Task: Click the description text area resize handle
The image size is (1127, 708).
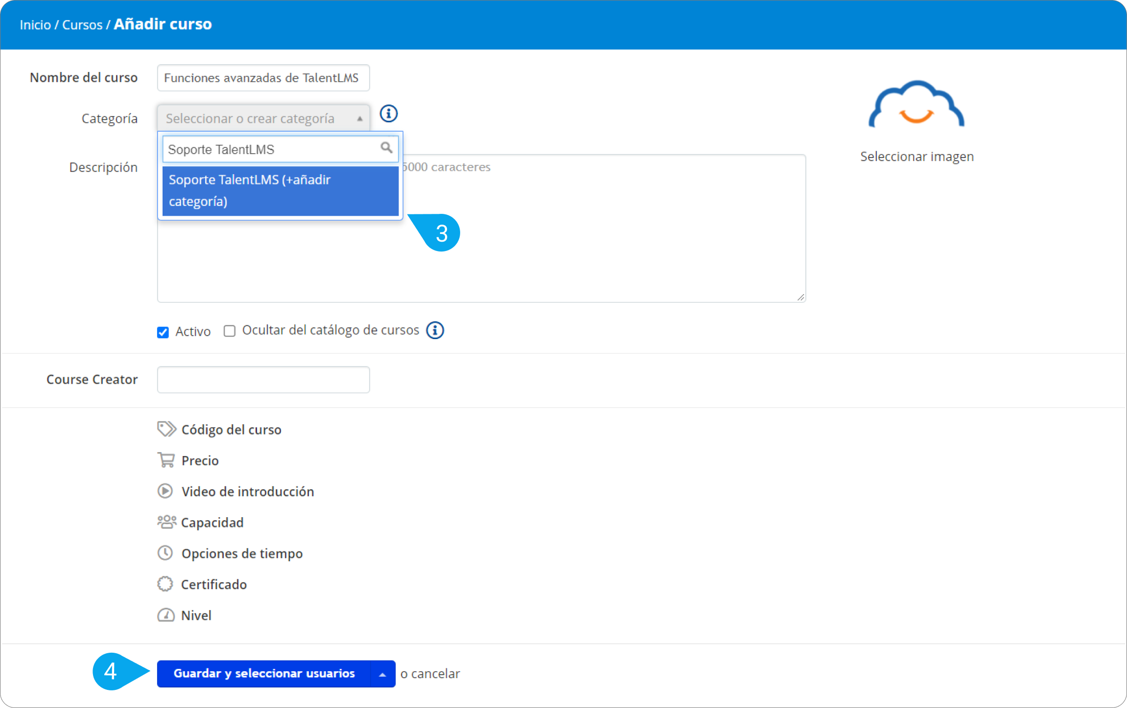Action: pos(800,297)
